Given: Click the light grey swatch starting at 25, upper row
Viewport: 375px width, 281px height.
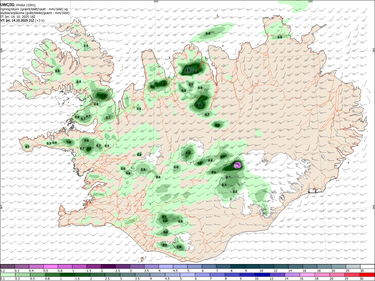Looking at the screenshot, I should point(353,266).
